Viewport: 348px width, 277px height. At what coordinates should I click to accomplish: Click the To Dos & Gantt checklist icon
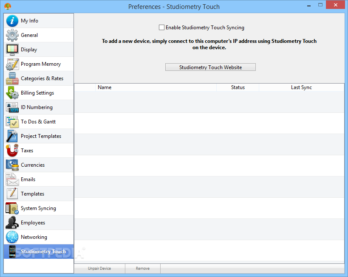(12, 122)
